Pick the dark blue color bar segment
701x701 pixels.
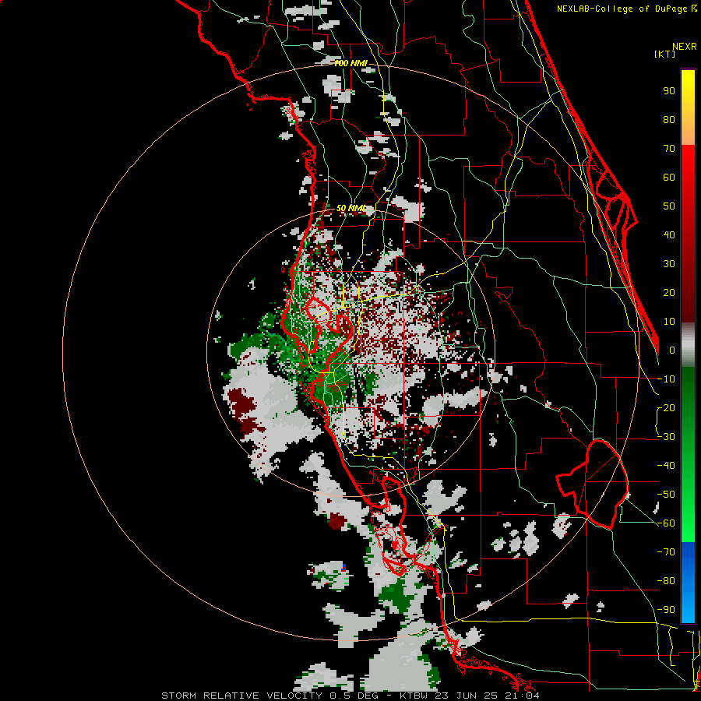point(688,555)
